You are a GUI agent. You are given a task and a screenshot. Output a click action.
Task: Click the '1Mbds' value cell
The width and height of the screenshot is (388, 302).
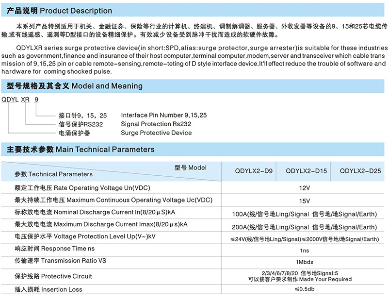pyautogui.click(x=305, y=262)
